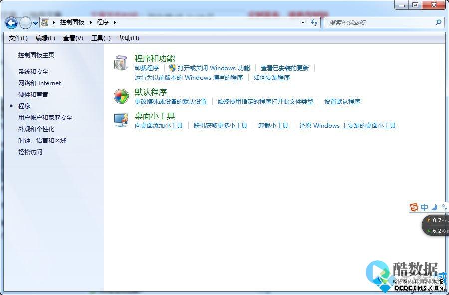The height and width of the screenshot is (295, 449).
Task: Click the network speed floating widget
Action: tap(435, 225)
